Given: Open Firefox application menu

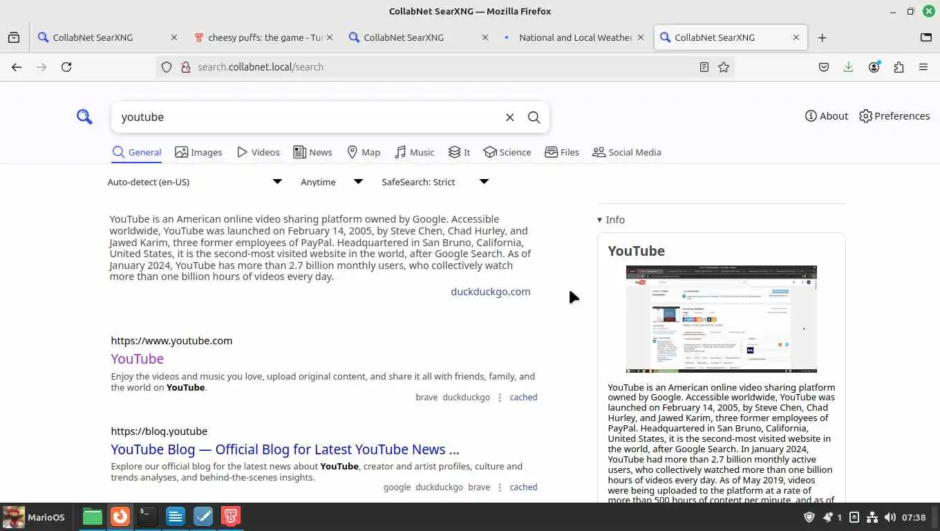Looking at the screenshot, I should (923, 67).
